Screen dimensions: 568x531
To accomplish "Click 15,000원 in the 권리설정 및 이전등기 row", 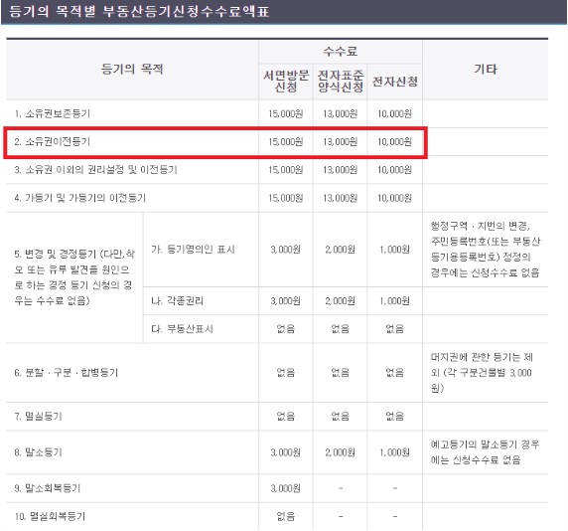I will click(x=286, y=169).
